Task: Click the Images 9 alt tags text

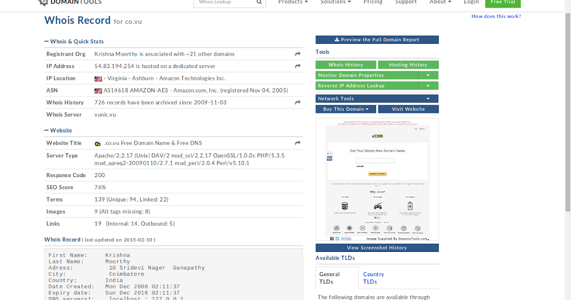Action: 122,212
